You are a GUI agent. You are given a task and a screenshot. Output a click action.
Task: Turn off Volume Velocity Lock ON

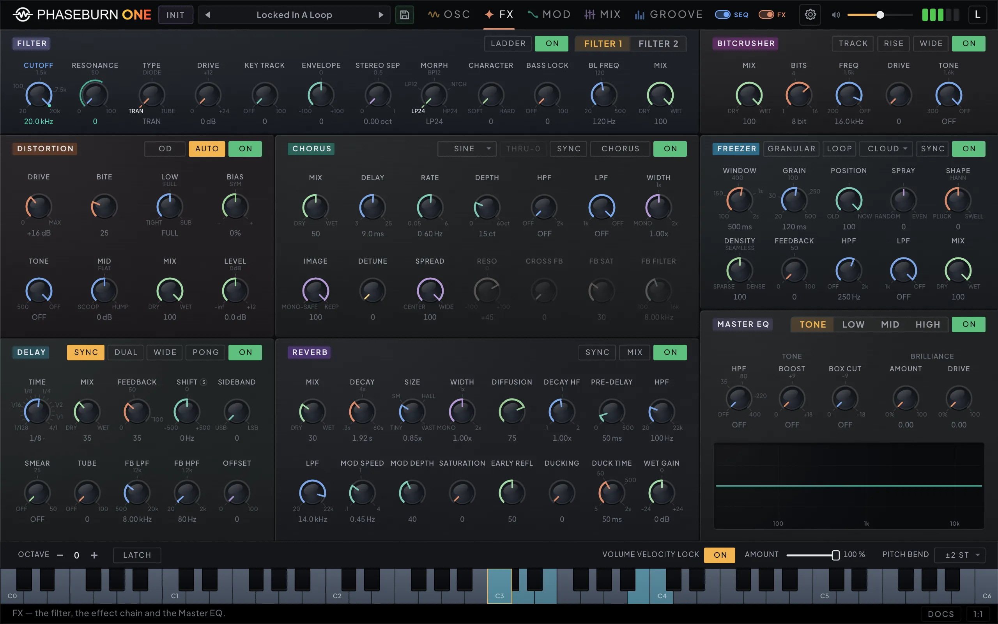(x=720, y=555)
